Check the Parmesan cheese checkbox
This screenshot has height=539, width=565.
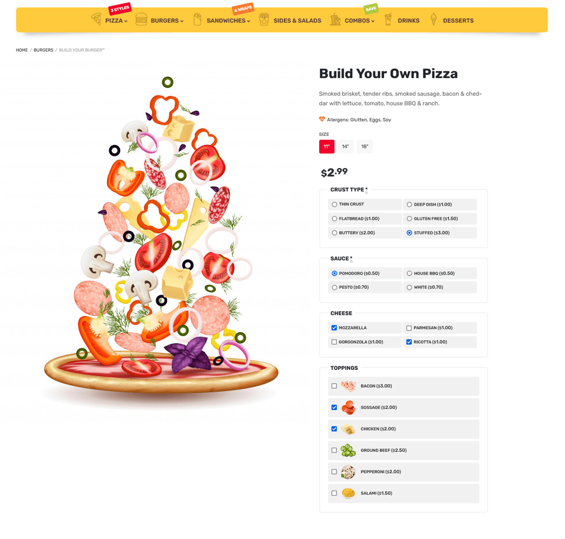point(409,328)
